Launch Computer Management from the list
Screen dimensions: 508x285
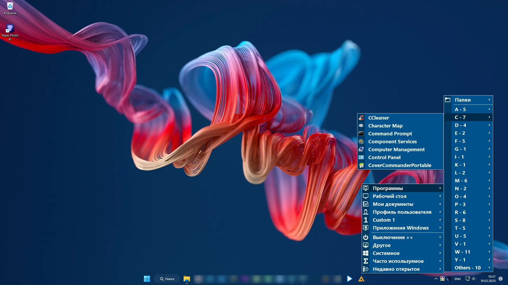click(396, 150)
